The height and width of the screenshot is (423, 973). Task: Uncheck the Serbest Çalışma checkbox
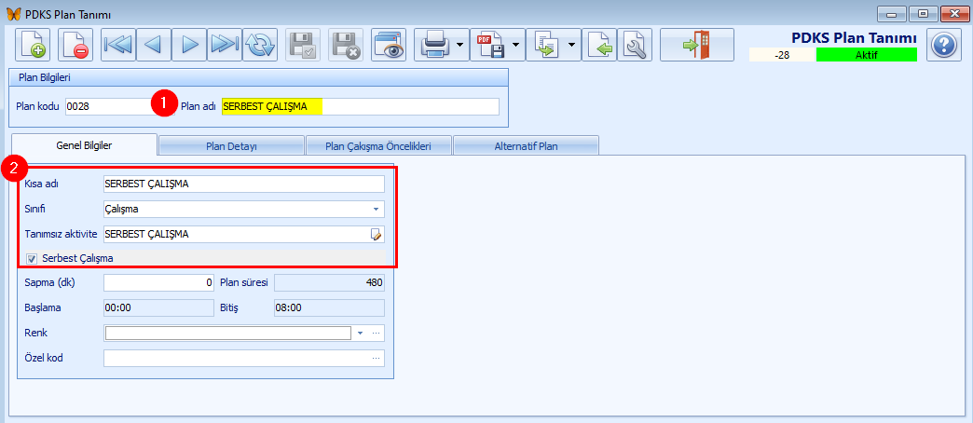(x=32, y=258)
